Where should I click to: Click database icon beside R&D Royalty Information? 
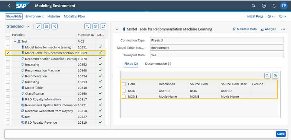pyautogui.click(x=23, y=99)
